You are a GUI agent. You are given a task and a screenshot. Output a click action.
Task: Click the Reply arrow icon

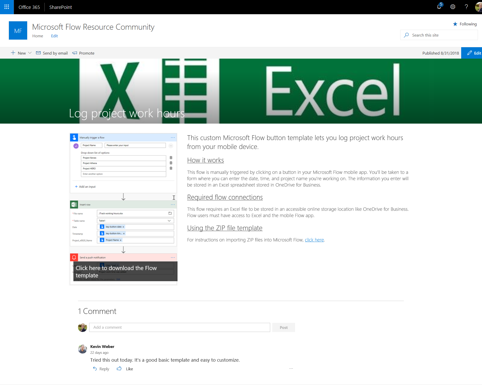tap(95, 369)
